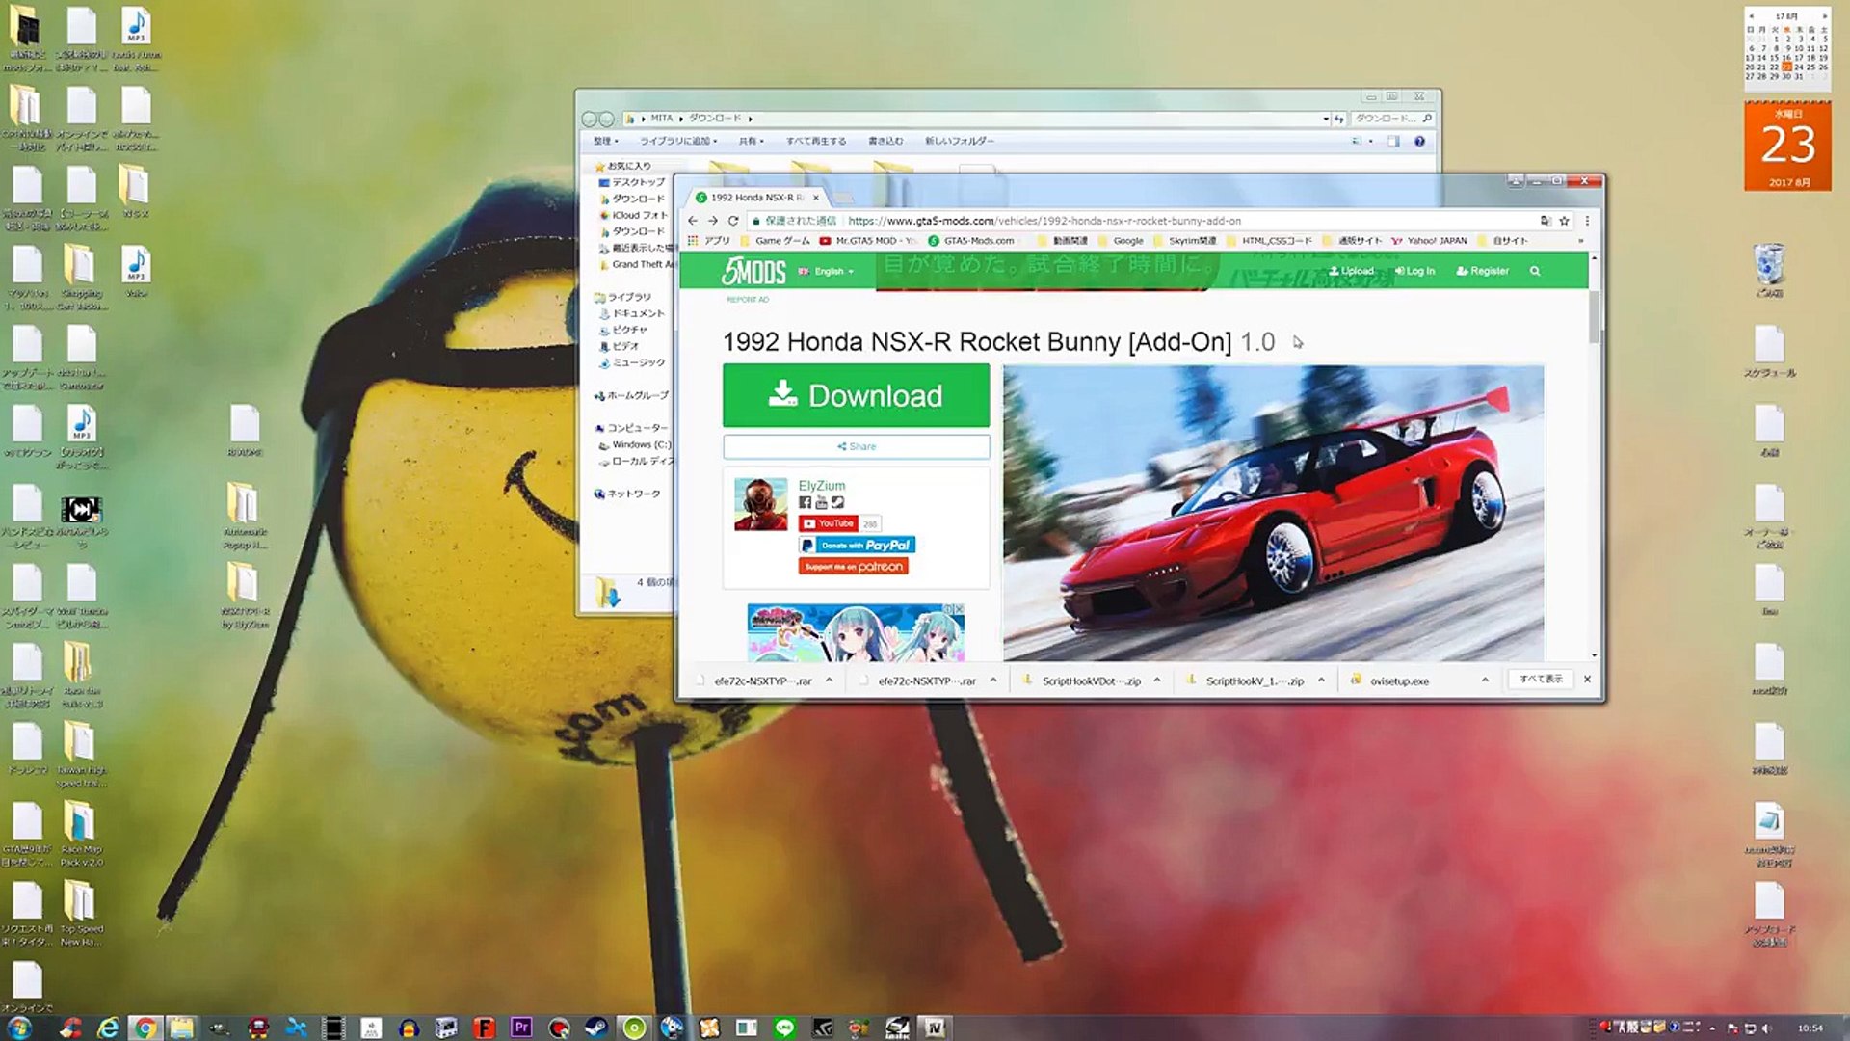
Task: Click the browser page vertical scrollbar
Action: click(1595, 316)
